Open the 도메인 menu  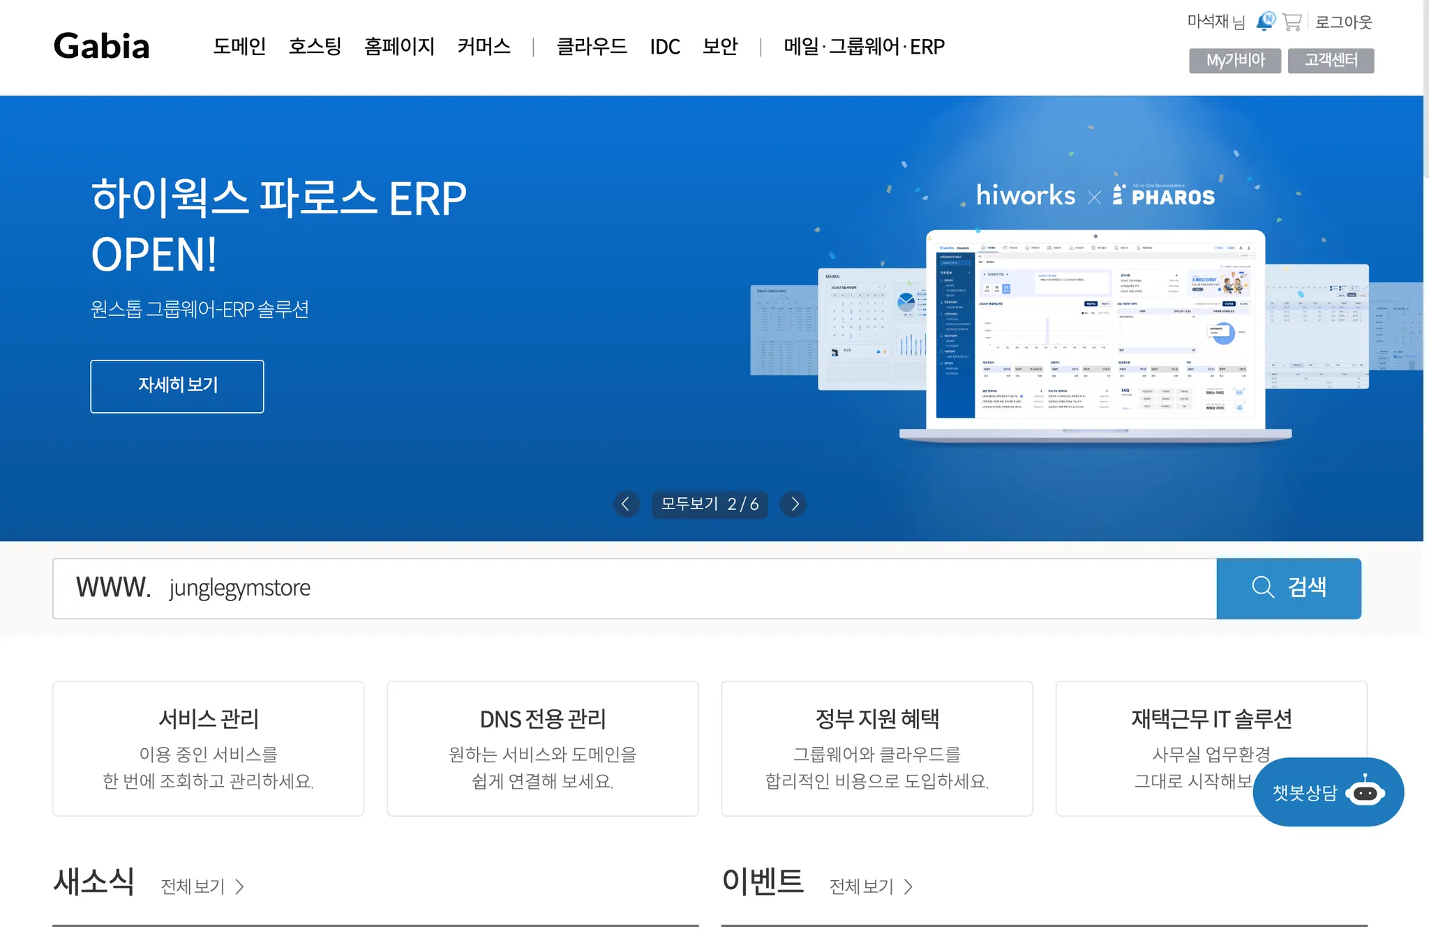[239, 47]
